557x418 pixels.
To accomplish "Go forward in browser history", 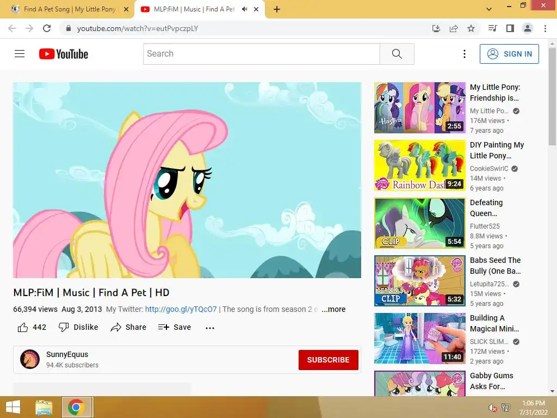I will pos(29,28).
